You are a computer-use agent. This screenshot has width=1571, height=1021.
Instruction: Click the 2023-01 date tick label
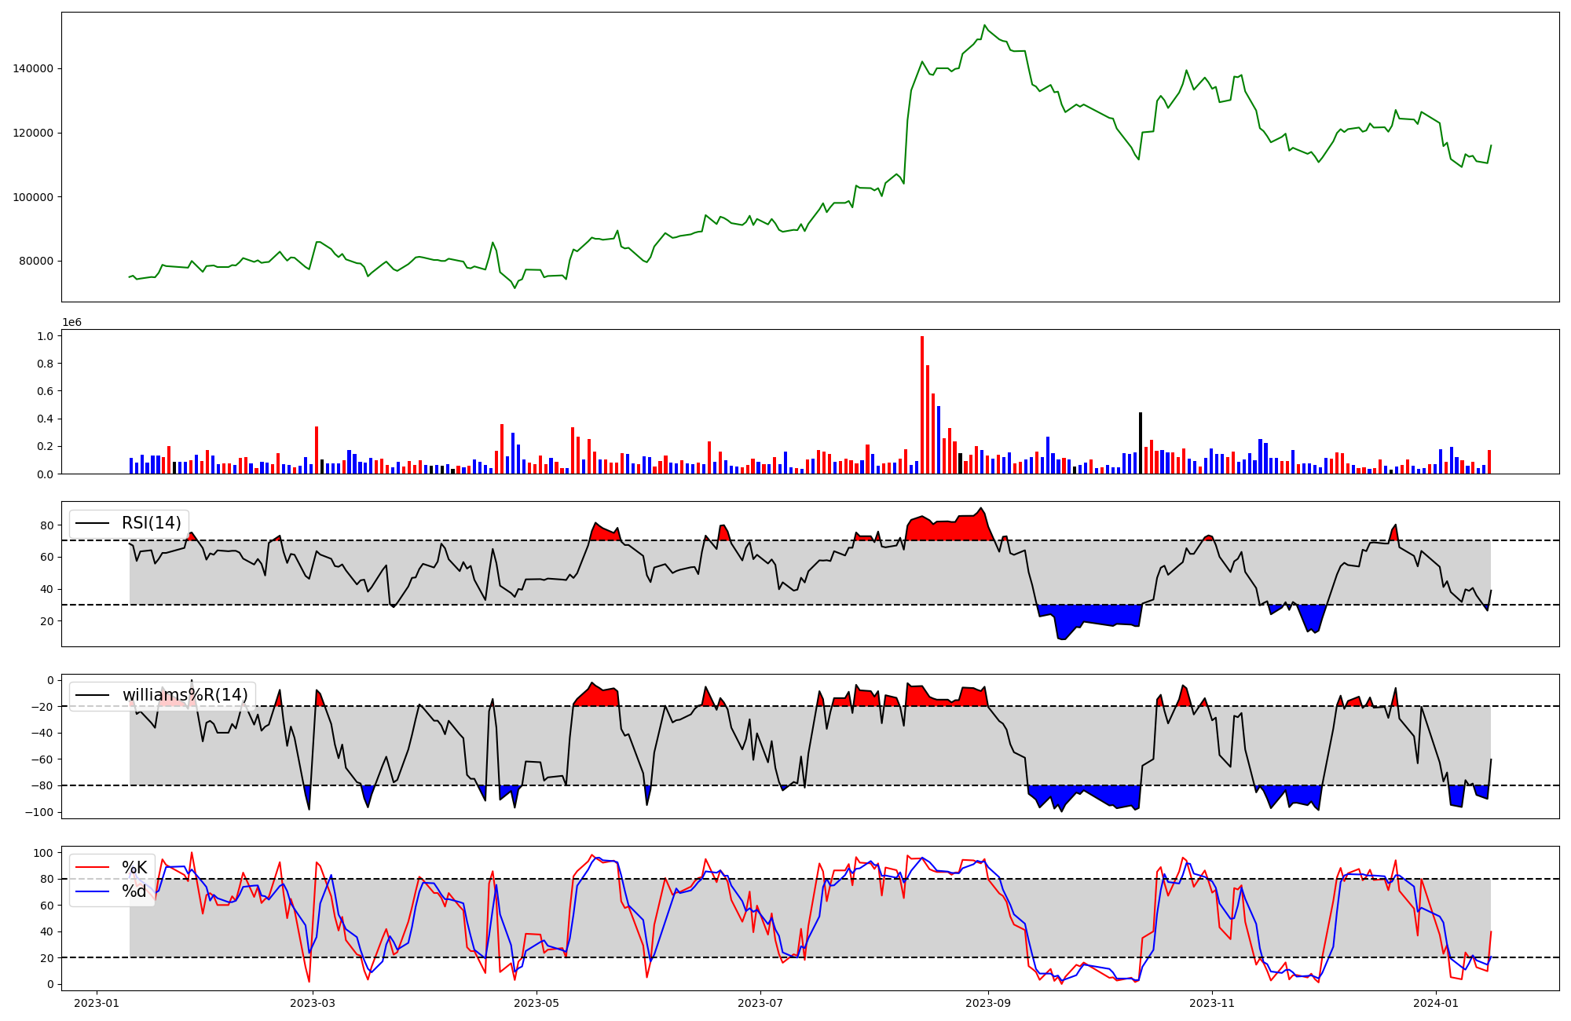97,1003
